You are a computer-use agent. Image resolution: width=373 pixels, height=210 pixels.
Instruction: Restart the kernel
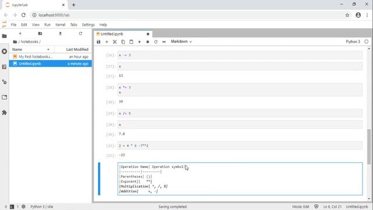156,41
